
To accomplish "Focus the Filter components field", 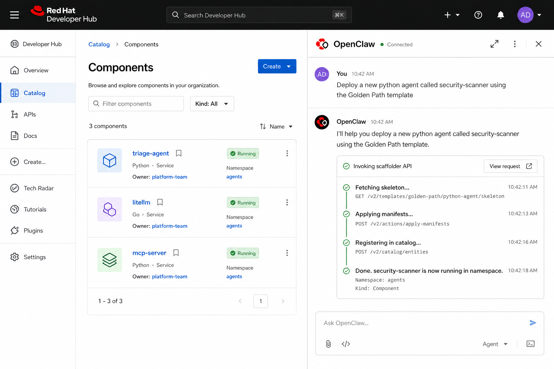I will (136, 104).
